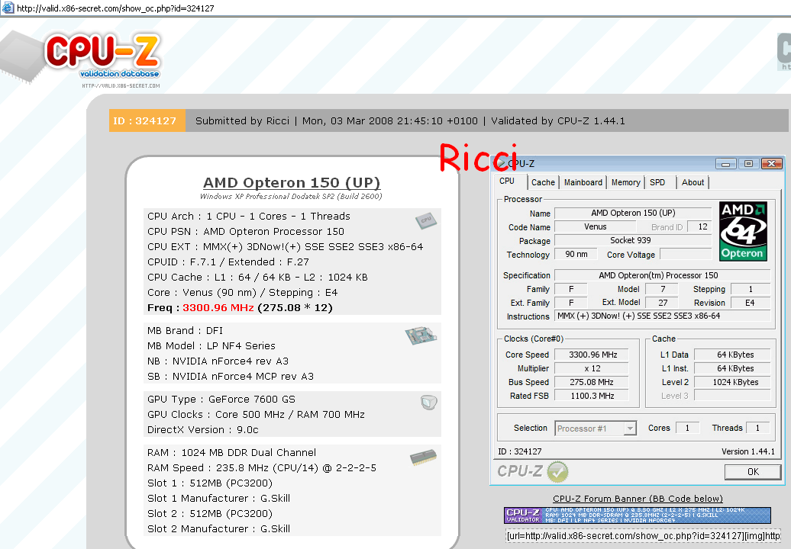Click the Rated FSB 1100.3 MHz field

(x=592, y=396)
